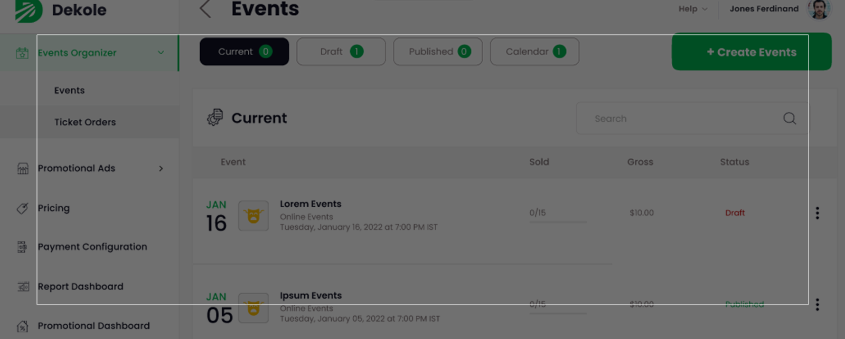The image size is (845, 339).
Task: Click the back arrow beside Events title
Action: click(x=205, y=9)
